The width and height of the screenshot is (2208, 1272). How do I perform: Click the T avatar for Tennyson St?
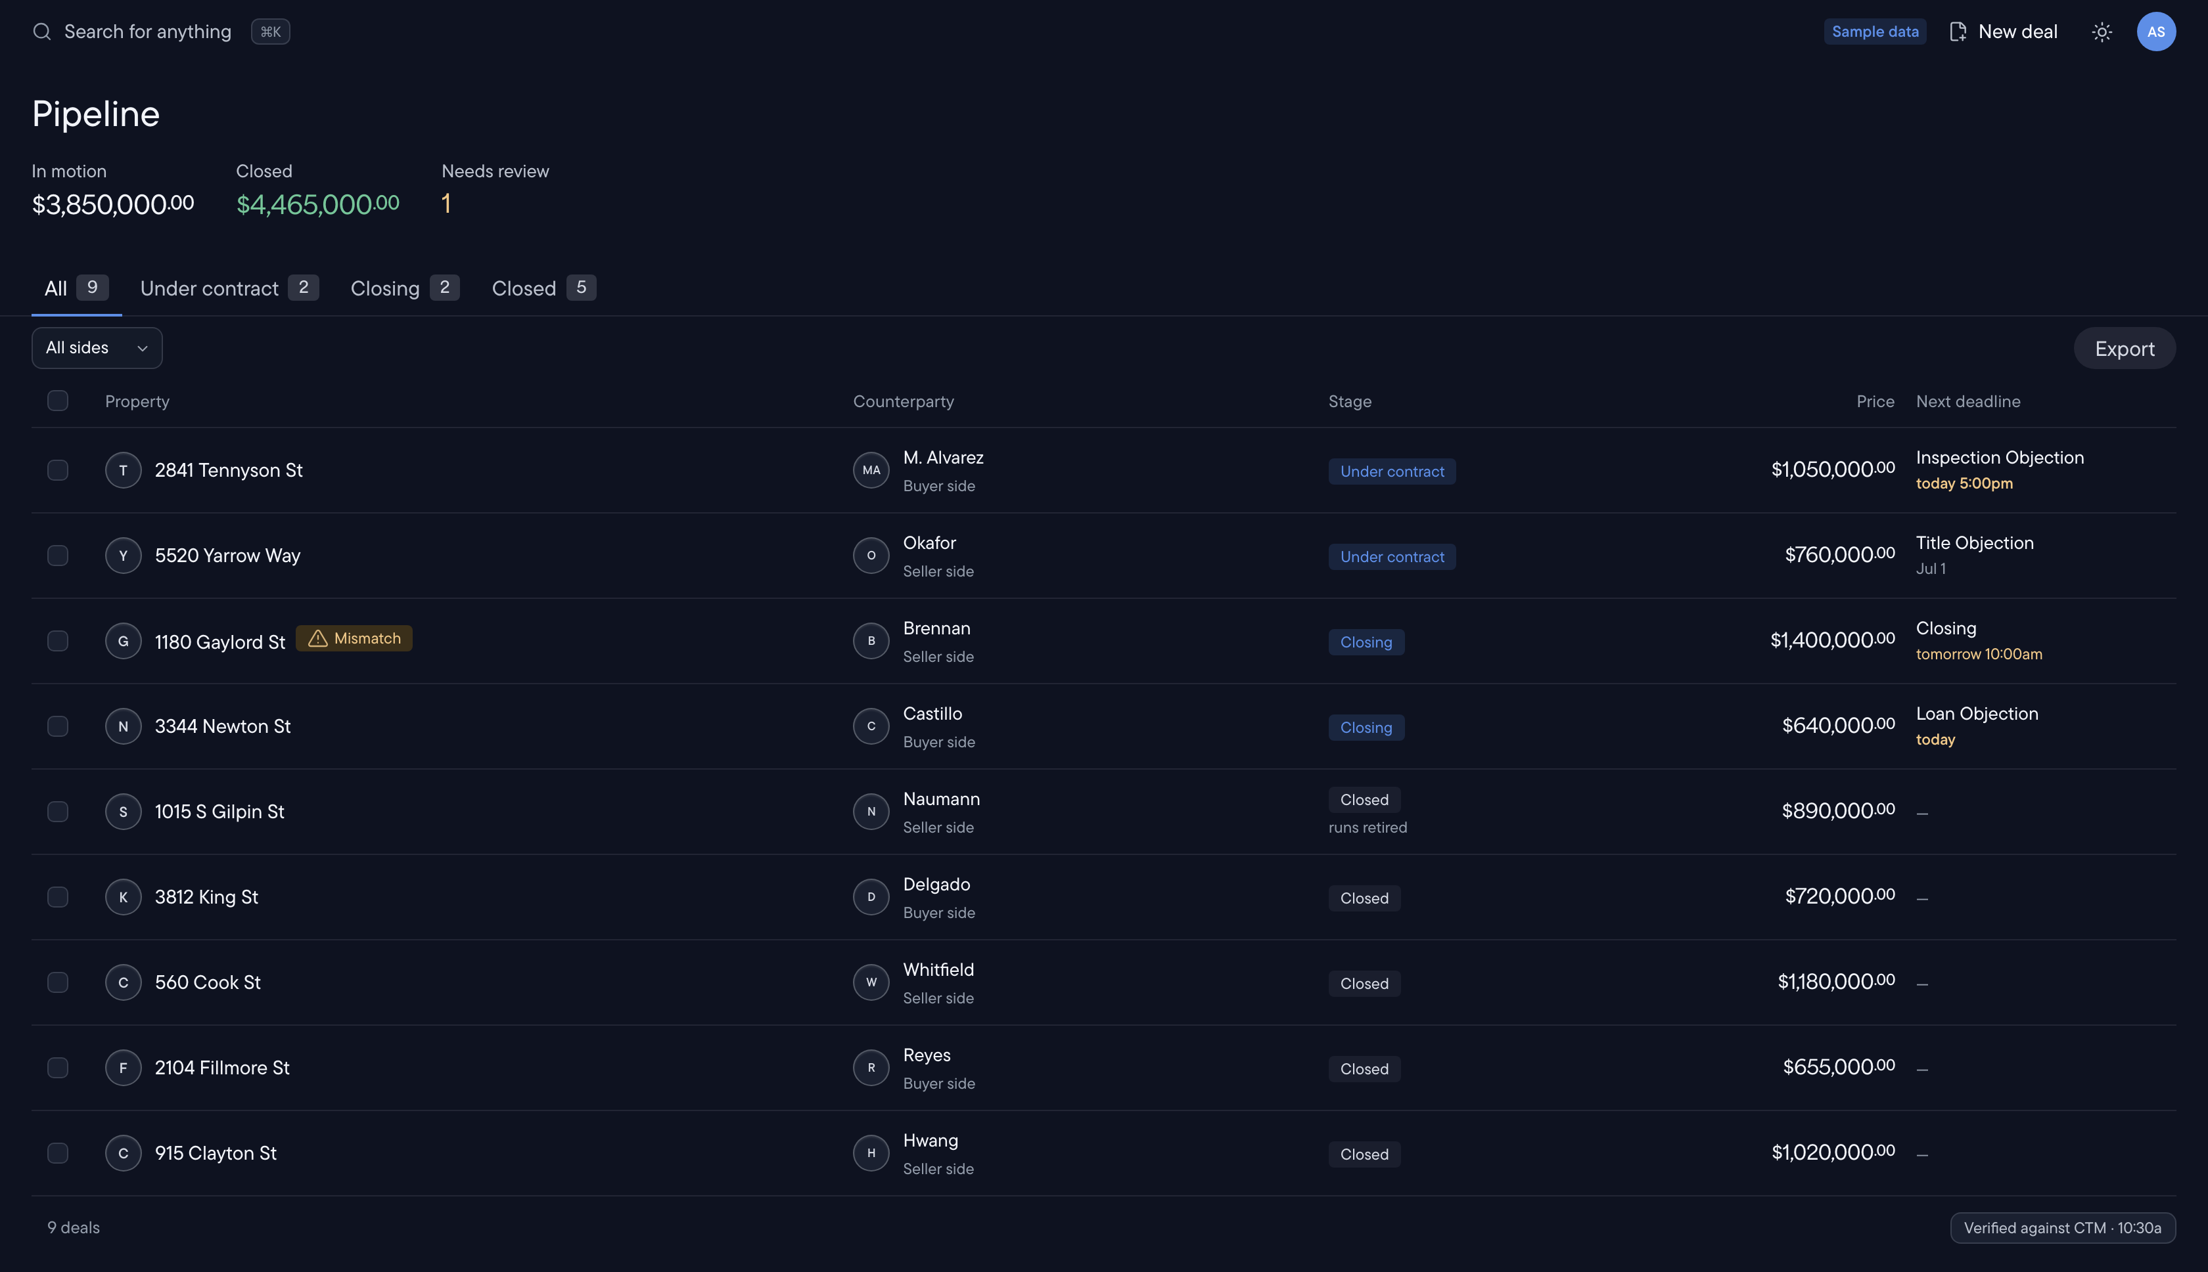tap(124, 470)
